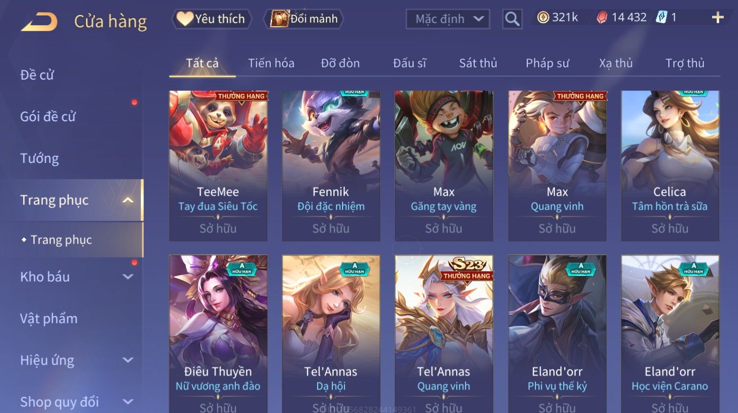Tap the blue voucher ticket icon

tap(662, 18)
